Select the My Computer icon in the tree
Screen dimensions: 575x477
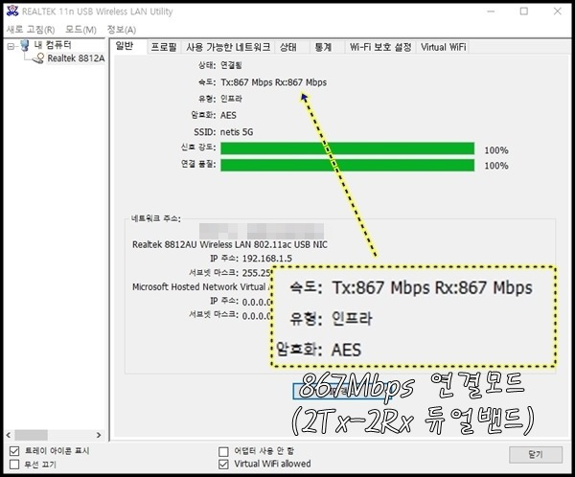(x=25, y=45)
